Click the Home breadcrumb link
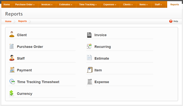The image size is (183, 106). (8, 21)
